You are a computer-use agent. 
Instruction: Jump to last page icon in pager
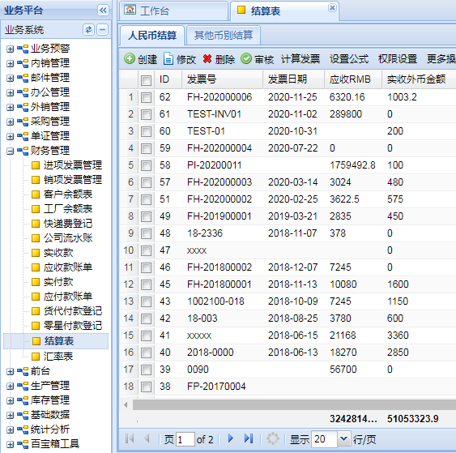(249, 438)
